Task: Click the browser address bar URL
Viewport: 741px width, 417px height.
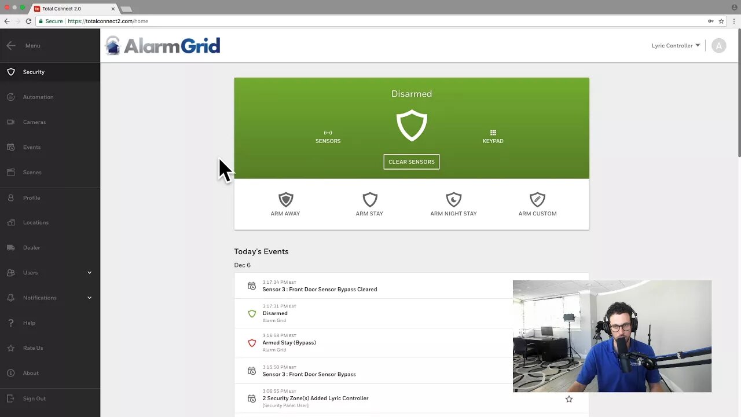Action: (x=108, y=21)
